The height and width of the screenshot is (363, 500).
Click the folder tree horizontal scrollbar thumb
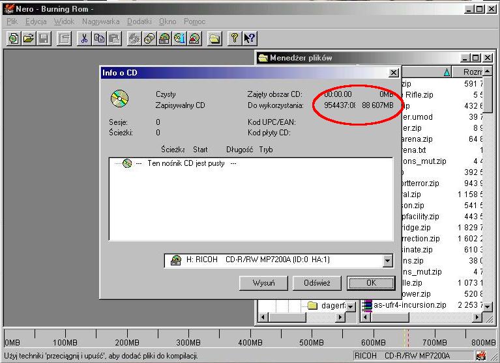287,317
